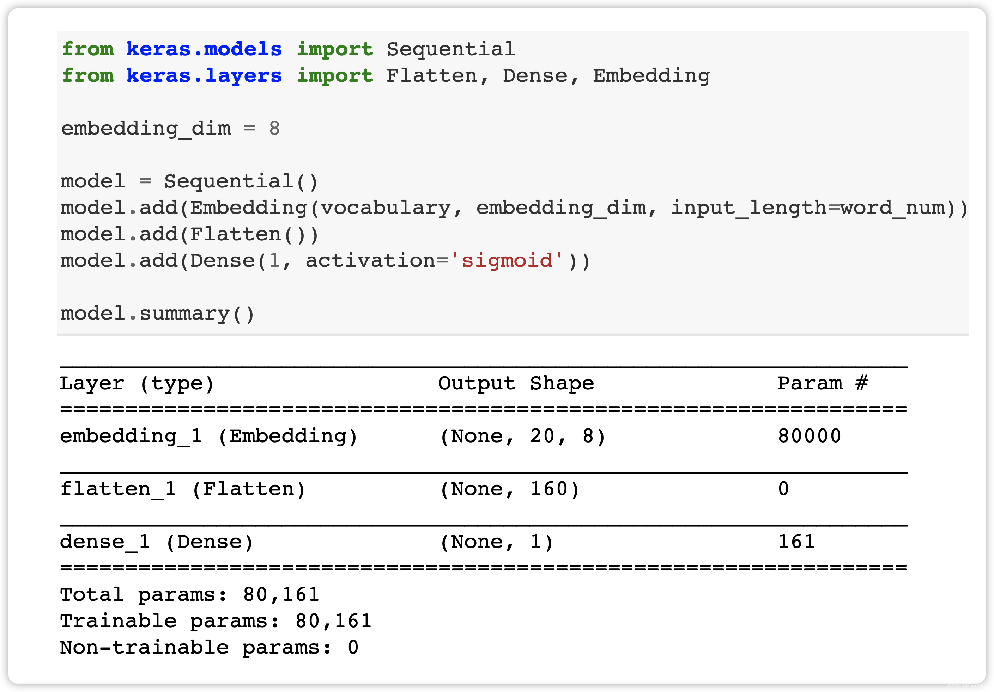Click the 'dense_1 (Dense)' layer name
The height and width of the screenshot is (692, 994).
(157, 542)
